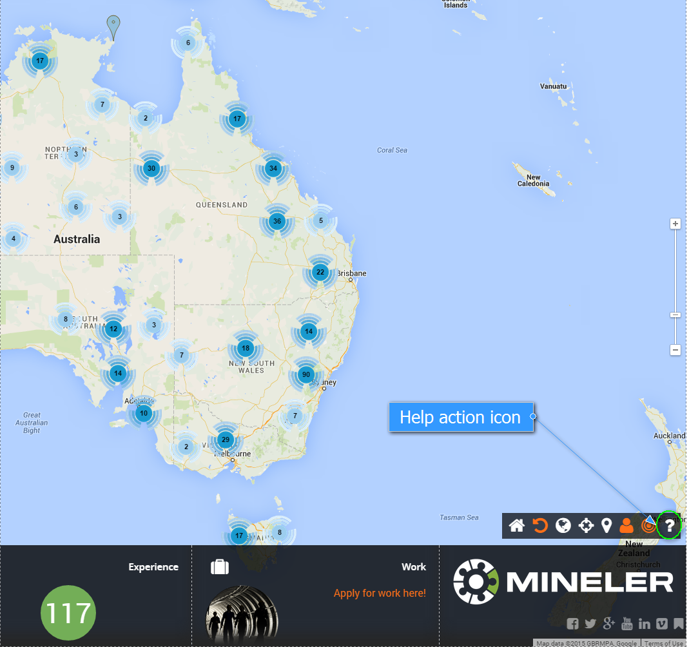Open the YouTube social icon
Screen dimensions: 689x647
coord(626,624)
